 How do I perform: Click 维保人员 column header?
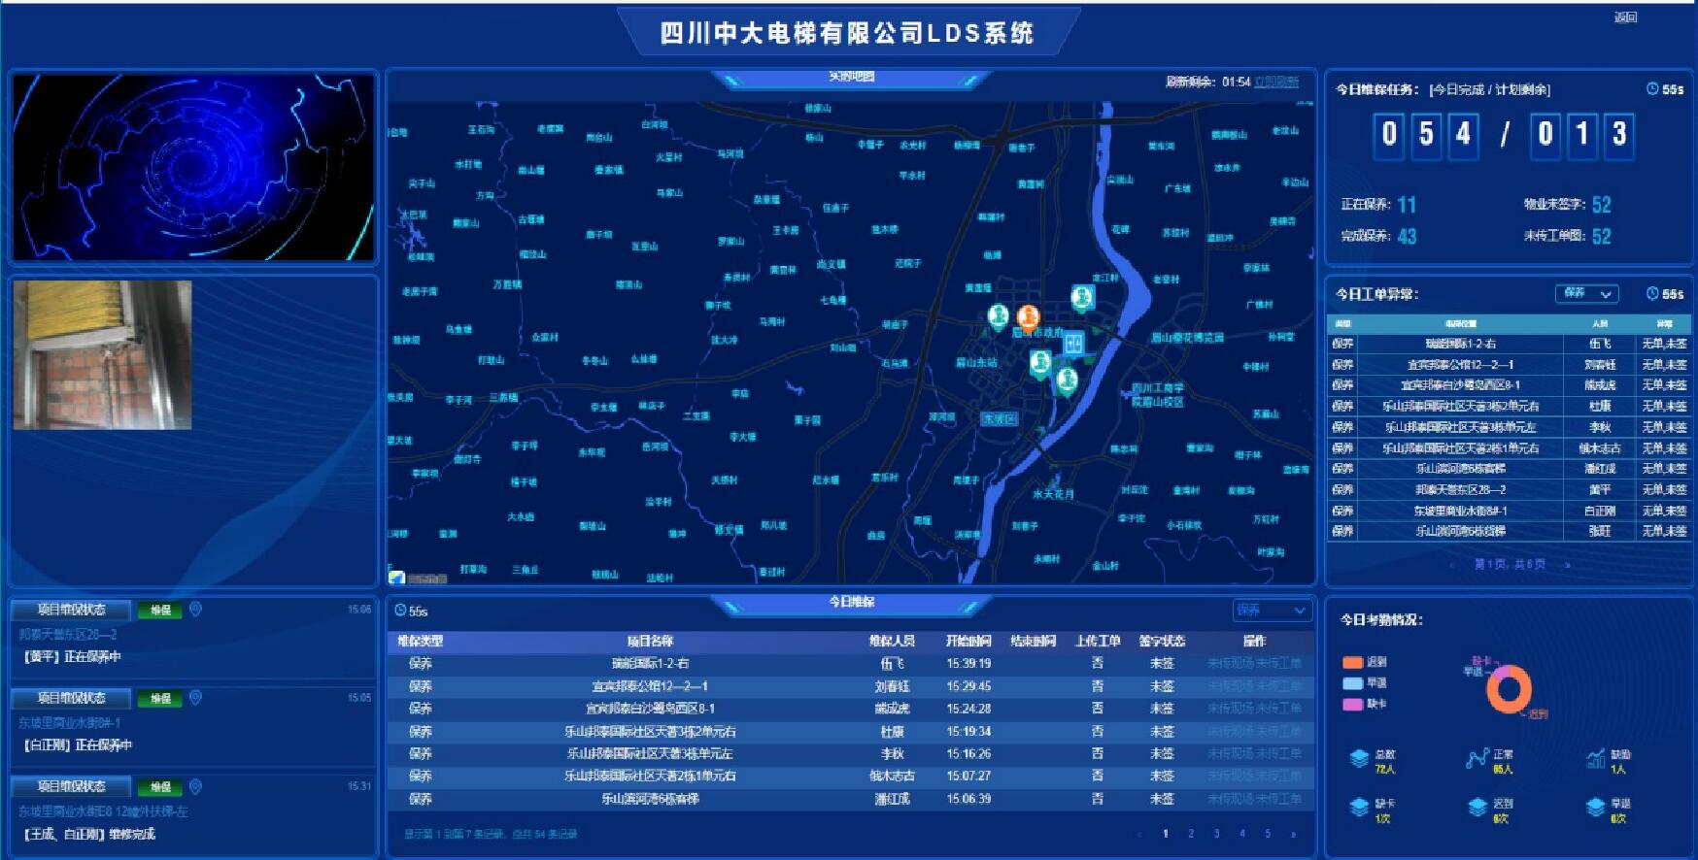click(x=892, y=641)
